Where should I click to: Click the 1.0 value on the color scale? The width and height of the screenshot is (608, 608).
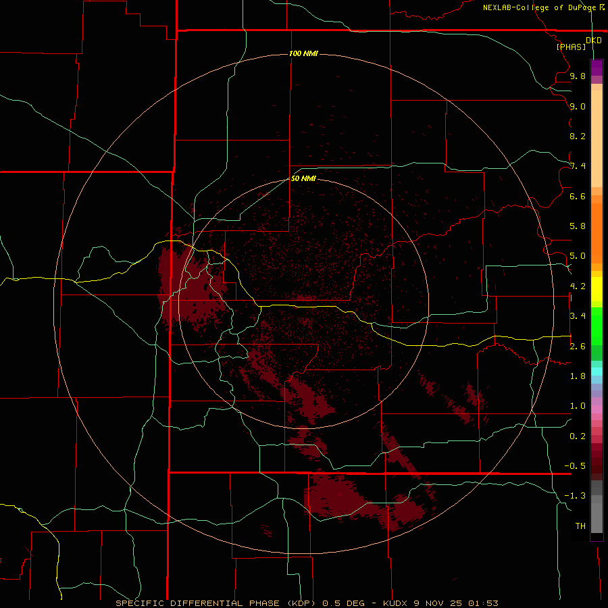[x=578, y=406]
